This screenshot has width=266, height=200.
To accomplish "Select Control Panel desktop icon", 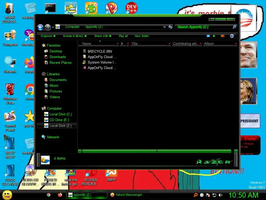I will [x=10, y=121].
